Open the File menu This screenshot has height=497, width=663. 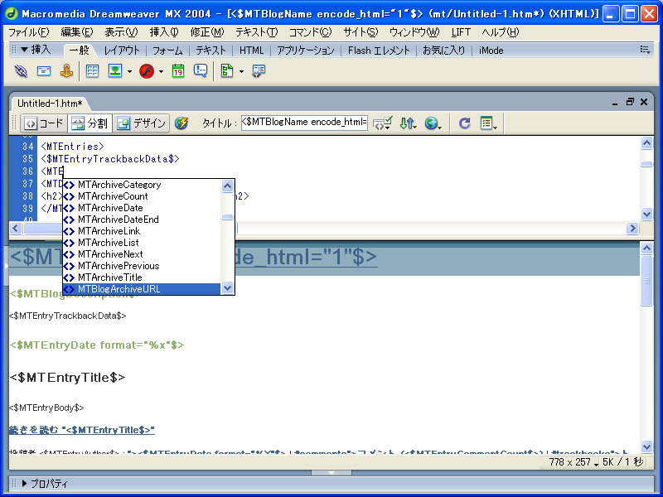(x=29, y=32)
